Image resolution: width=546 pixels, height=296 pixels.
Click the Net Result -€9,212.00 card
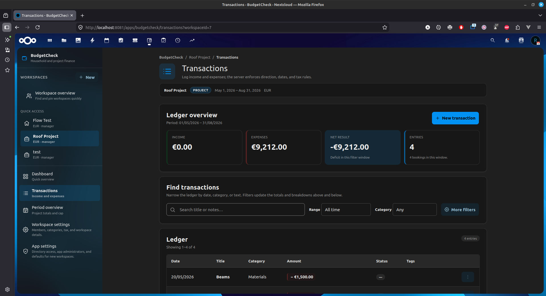tap(363, 147)
